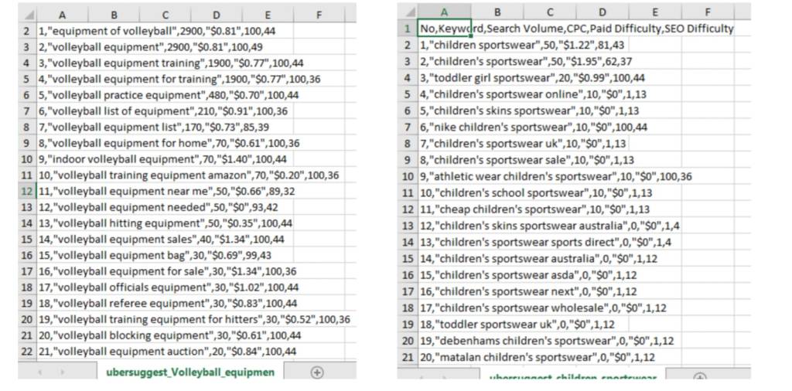Add a new sheet beside the Volleyball tab
This screenshot has width=792, height=391.
click(316, 372)
